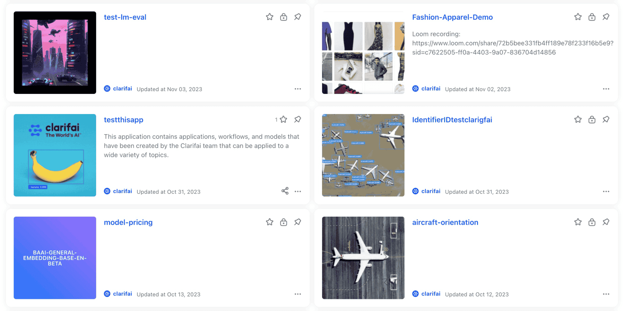Screen dimensions: 624x311
Task: Click share icon on testthisapp card
Action: (x=285, y=191)
